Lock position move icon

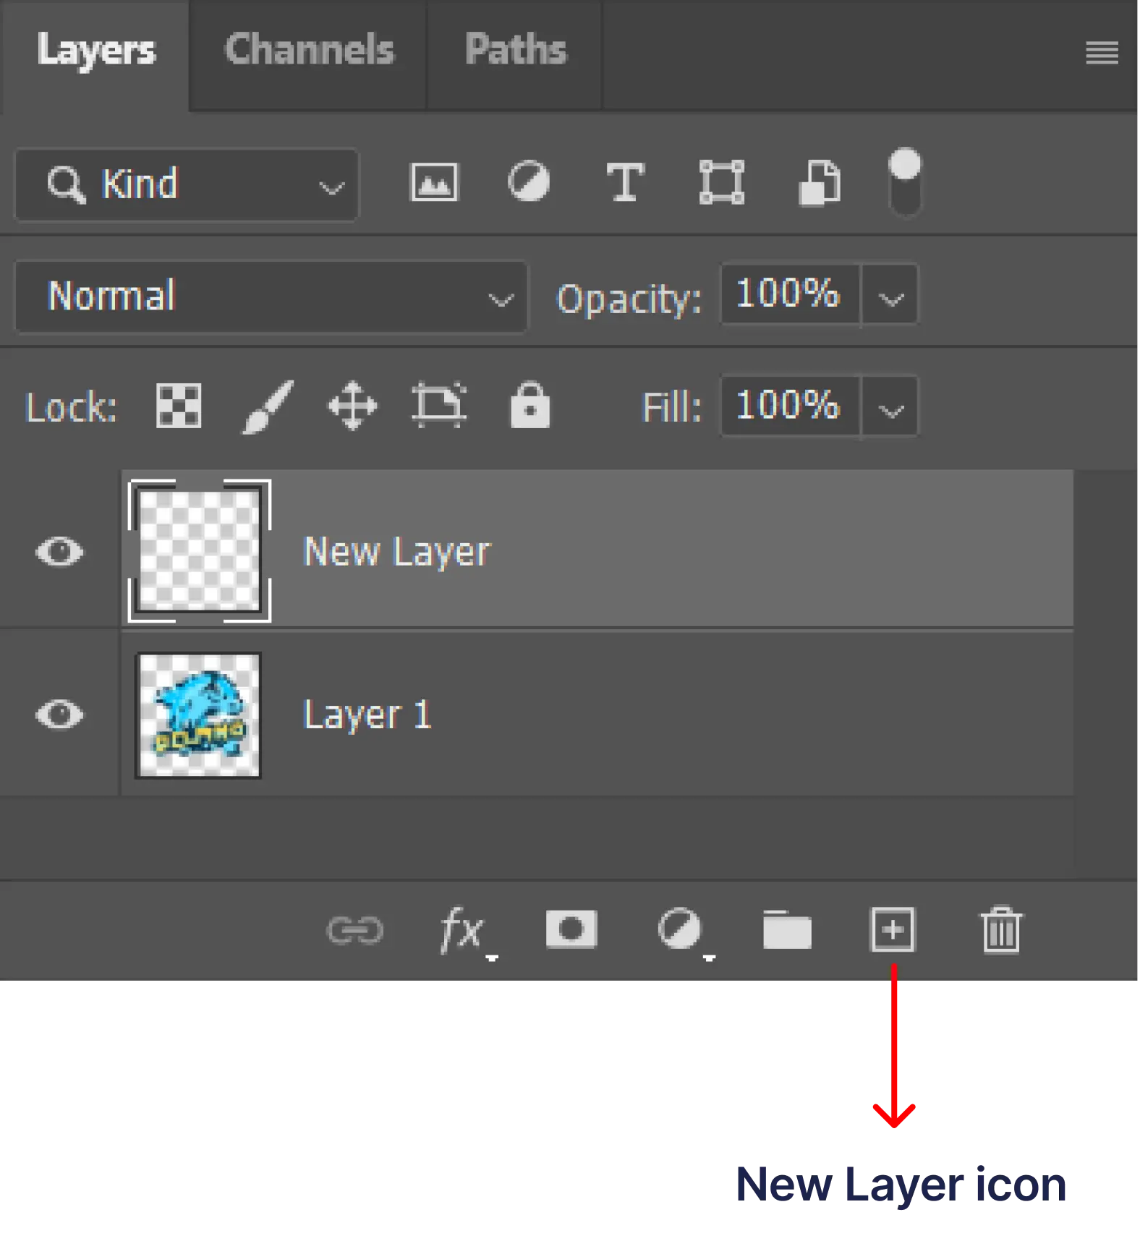pyautogui.click(x=353, y=406)
